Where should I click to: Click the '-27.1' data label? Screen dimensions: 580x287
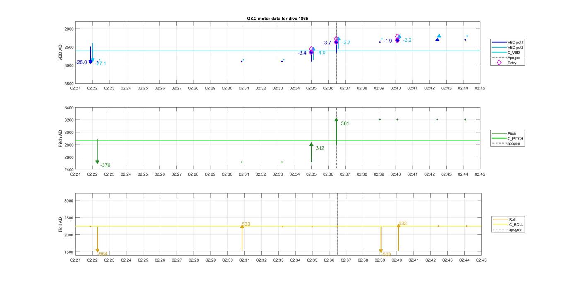(100, 64)
